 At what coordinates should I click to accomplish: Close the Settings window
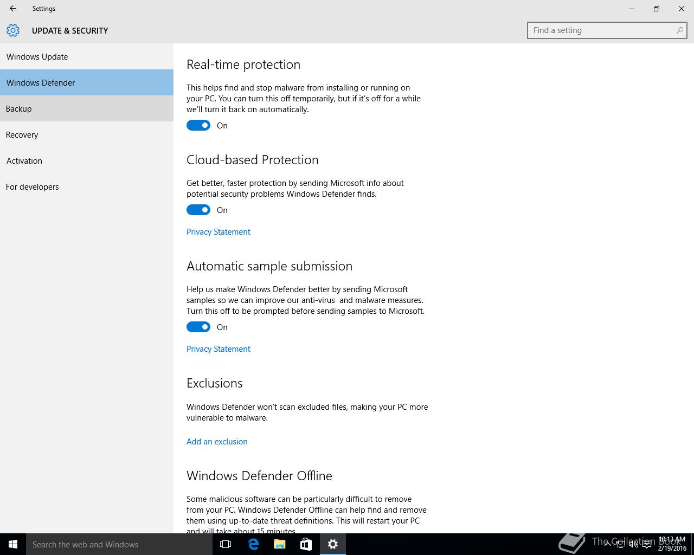[x=682, y=9]
